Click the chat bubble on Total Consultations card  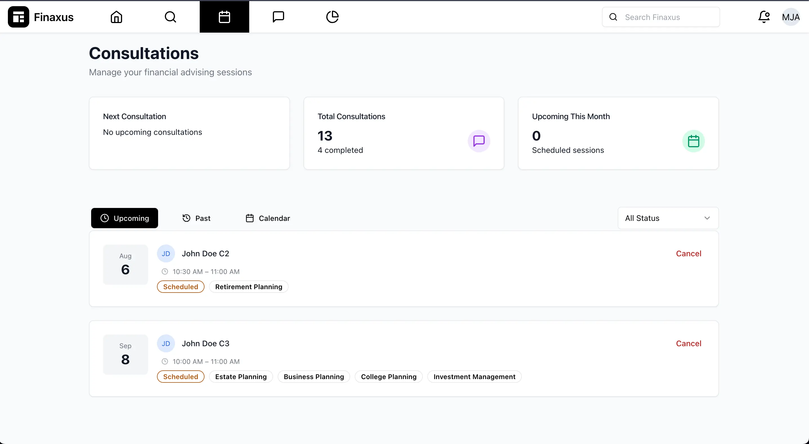pyautogui.click(x=479, y=141)
